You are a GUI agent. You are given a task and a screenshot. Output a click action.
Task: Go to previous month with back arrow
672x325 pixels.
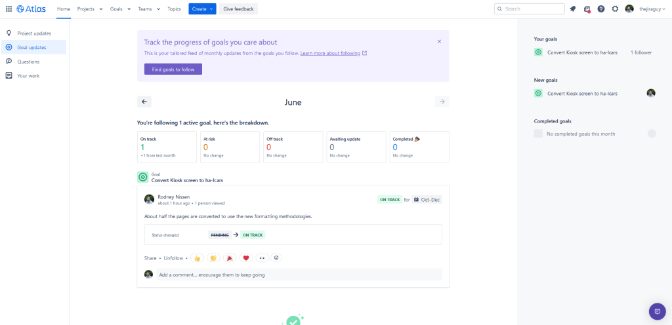coord(145,102)
